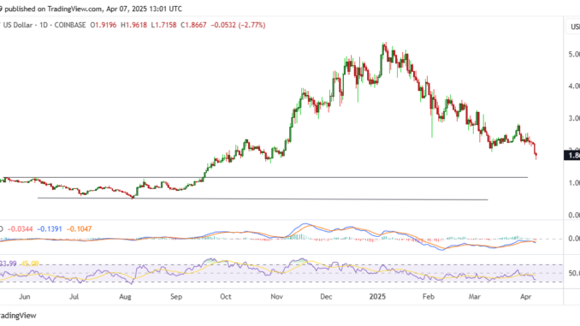Click the purple RSI value 33.99
This screenshot has height=326, width=580.
tap(9, 264)
